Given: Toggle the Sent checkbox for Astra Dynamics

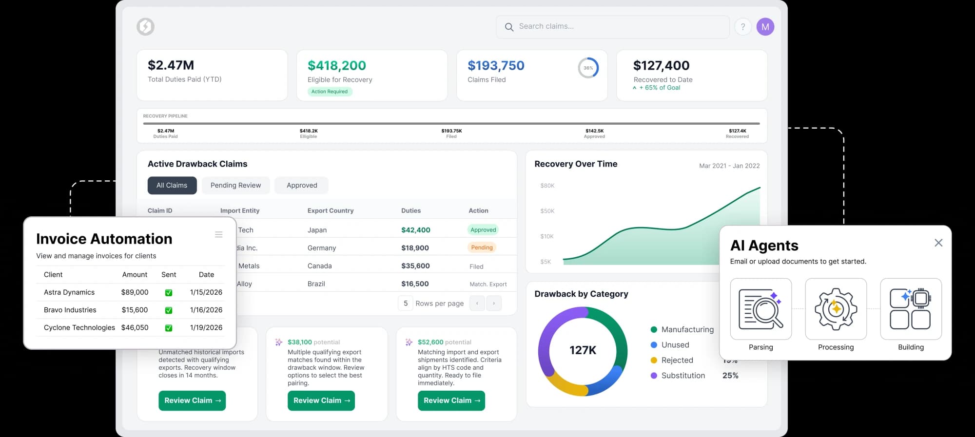Looking at the screenshot, I should 169,293.
